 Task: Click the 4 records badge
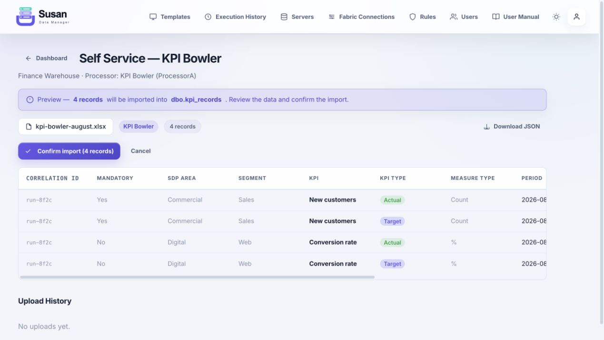(183, 127)
